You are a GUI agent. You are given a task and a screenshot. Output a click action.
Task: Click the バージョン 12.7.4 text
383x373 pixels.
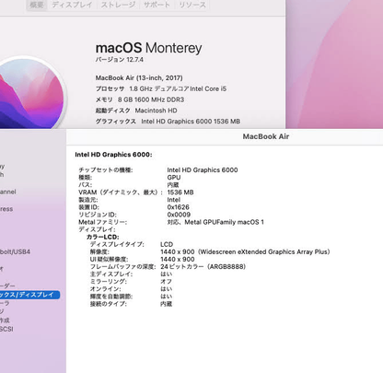point(120,59)
